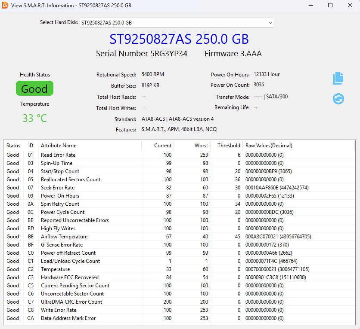This screenshot has height=329, width=360.
Task: Select the Reallocated Sectors Count row
Action: 179,180
